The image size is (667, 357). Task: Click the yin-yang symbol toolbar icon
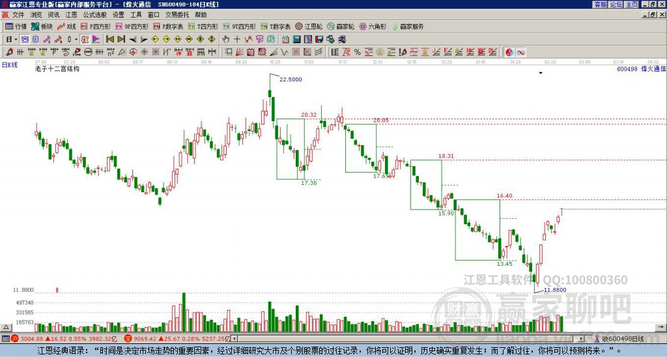[509, 52]
